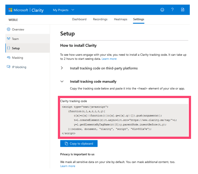Viewport: 198px width, 174px height.
Task: Click the IP blocking monitor icon
Action: [9, 67]
